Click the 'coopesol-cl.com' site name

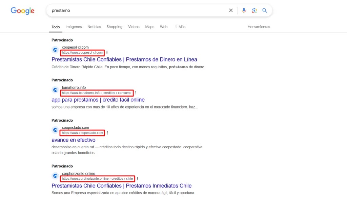(x=75, y=47)
